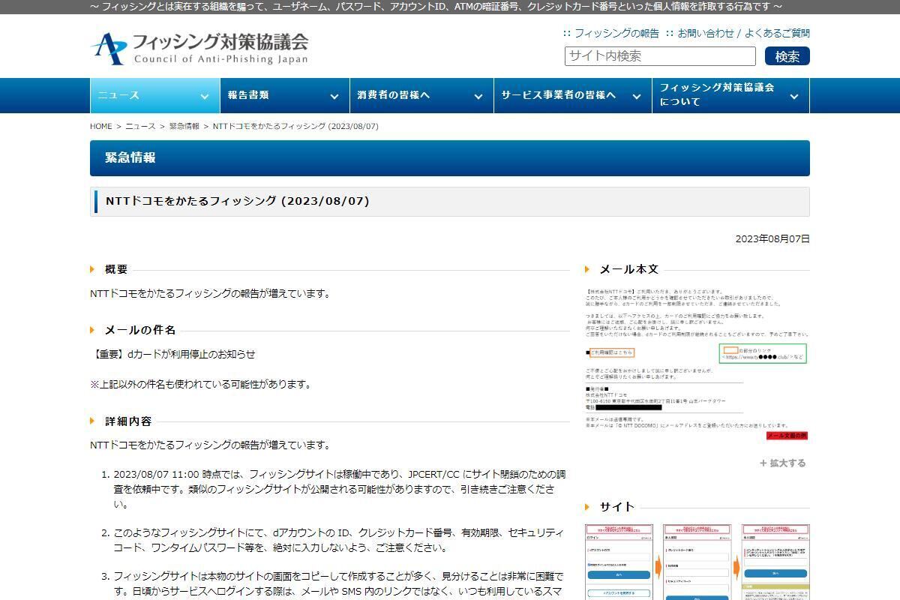Select subject text 【重要】dカードが利用停止のお知らせ
Screen dimensions: 900x600
click(172, 354)
